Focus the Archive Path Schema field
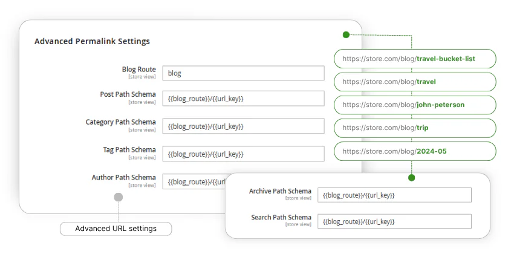The height and width of the screenshot is (254, 514). [x=394, y=195]
